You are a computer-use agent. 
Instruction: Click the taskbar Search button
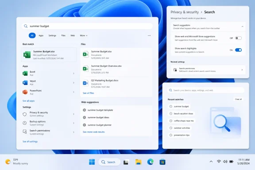point(109,162)
